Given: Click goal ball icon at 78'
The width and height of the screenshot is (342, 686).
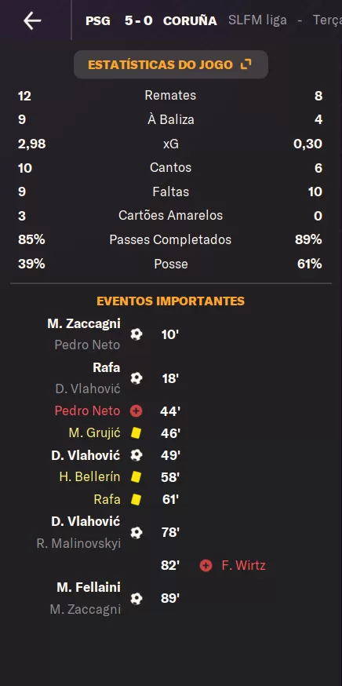Looking at the screenshot, I should point(136,532).
